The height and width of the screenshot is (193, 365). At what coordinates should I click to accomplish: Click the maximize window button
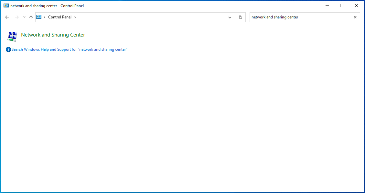click(x=341, y=5)
